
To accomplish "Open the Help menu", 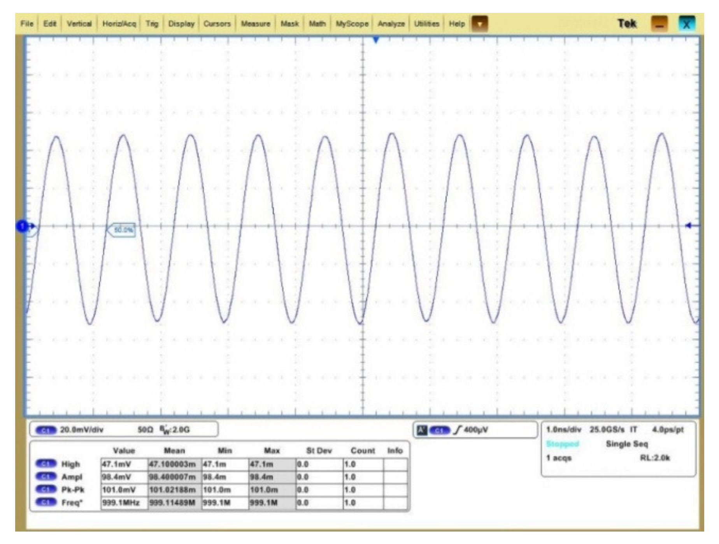I will coord(457,24).
